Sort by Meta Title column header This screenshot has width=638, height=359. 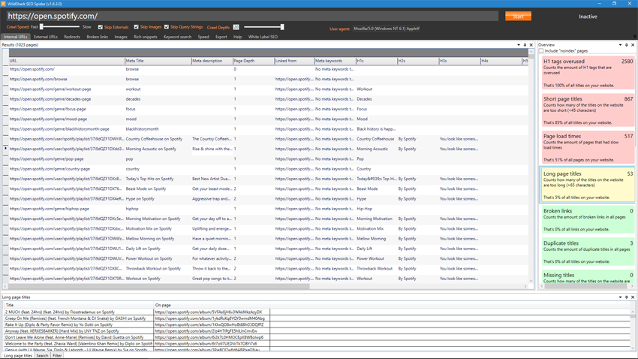pos(158,61)
